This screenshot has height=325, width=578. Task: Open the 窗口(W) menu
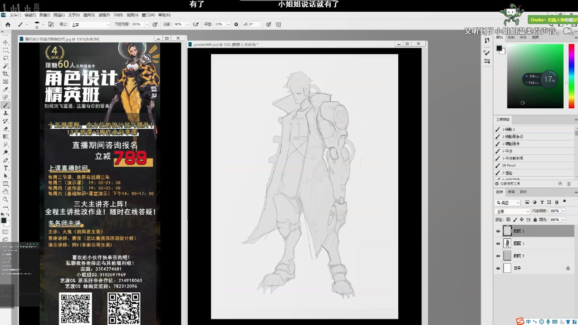coord(148,15)
